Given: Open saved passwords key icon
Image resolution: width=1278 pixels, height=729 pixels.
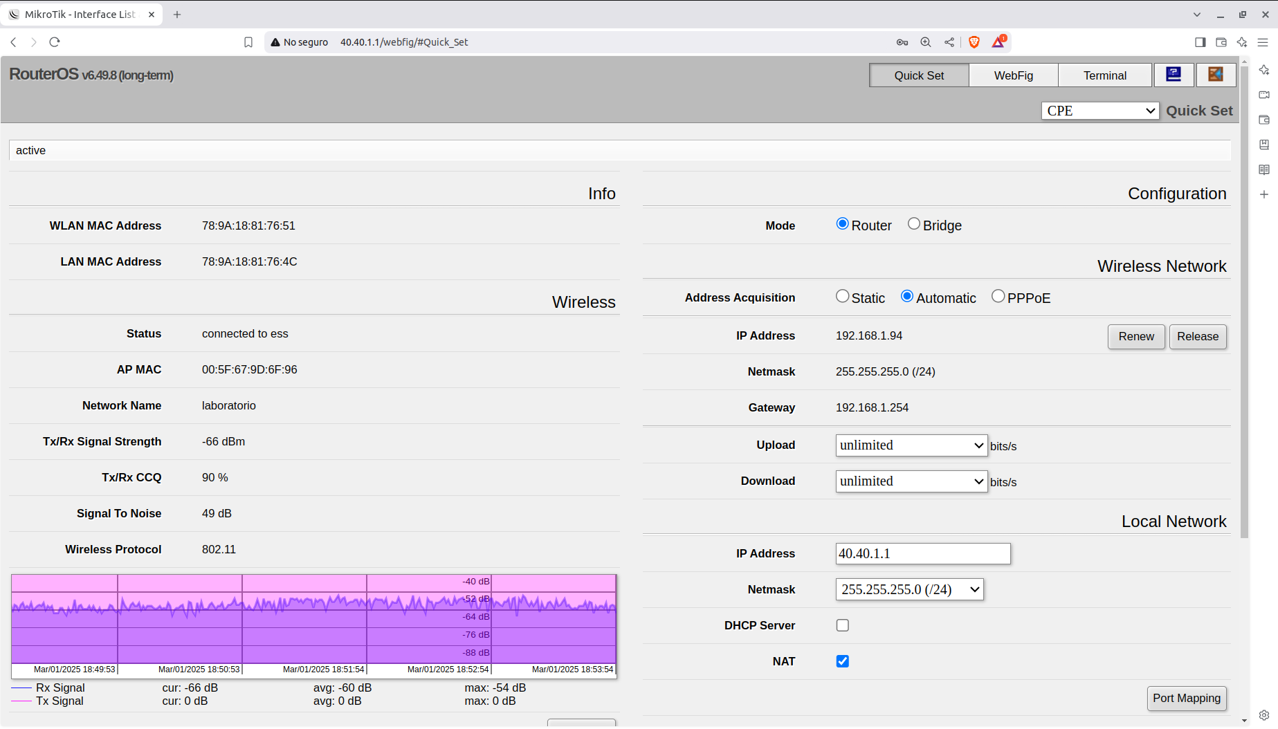Looking at the screenshot, I should click(x=902, y=42).
